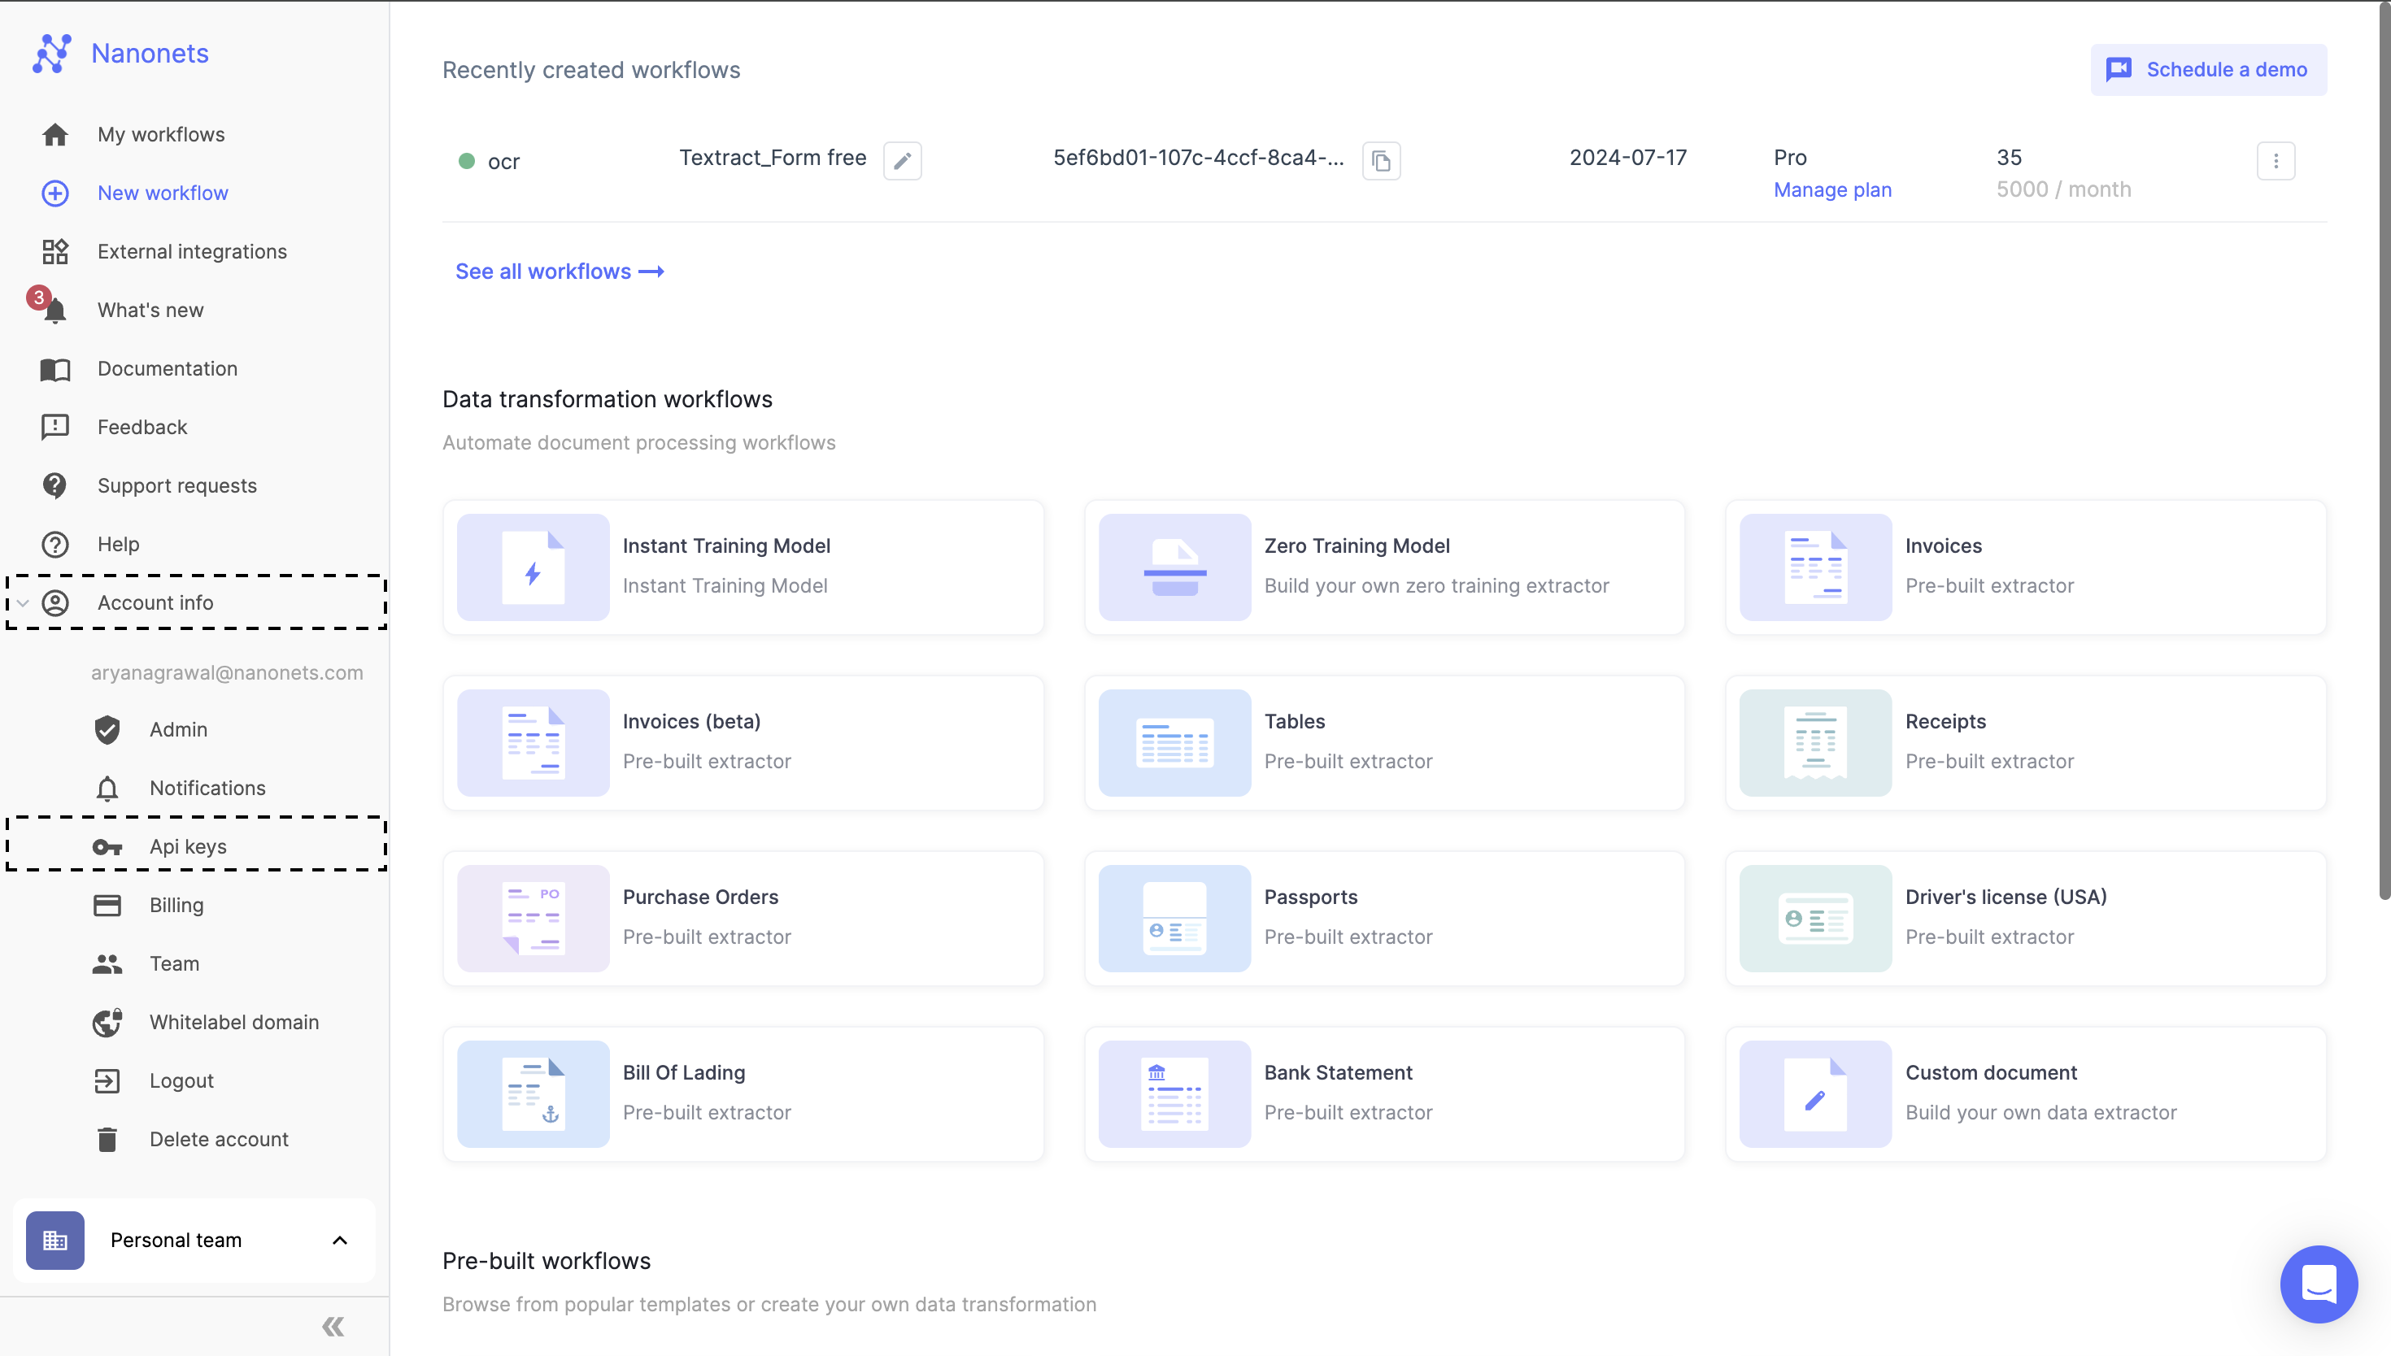Open My workflows home icon

[55, 135]
